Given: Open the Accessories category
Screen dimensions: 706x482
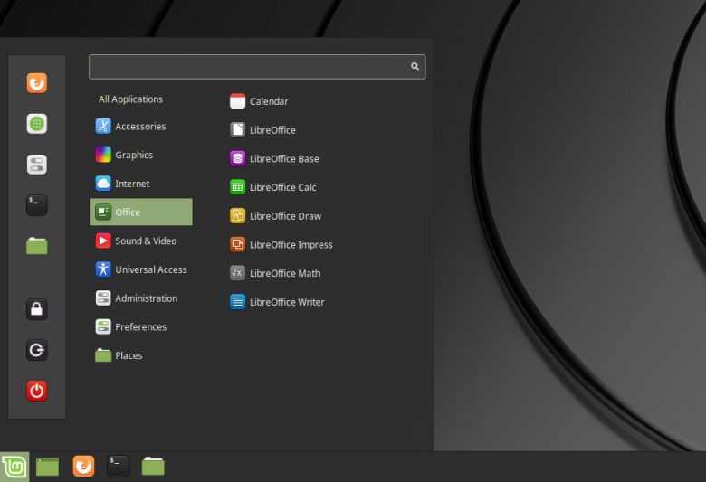Looking at the screenshot, I should [x=141, y=126].
